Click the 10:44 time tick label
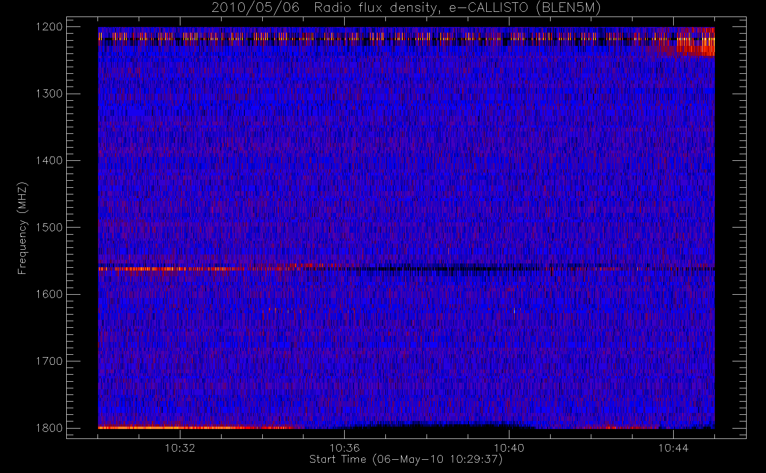Image resolution: width=766 pixels, height=473 pixels. coord(673,448)
